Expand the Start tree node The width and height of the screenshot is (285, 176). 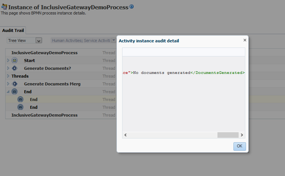pos(8,61)
